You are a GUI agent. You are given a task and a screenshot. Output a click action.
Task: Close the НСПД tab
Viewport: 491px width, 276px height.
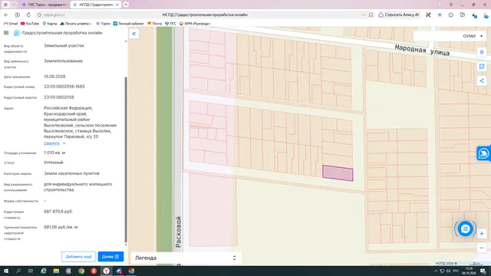(x=117, y=5)
